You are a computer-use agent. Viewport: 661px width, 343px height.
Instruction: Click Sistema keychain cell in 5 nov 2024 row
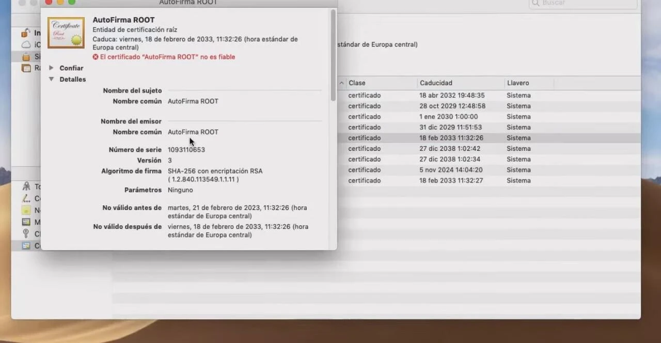tap(518, 170)
